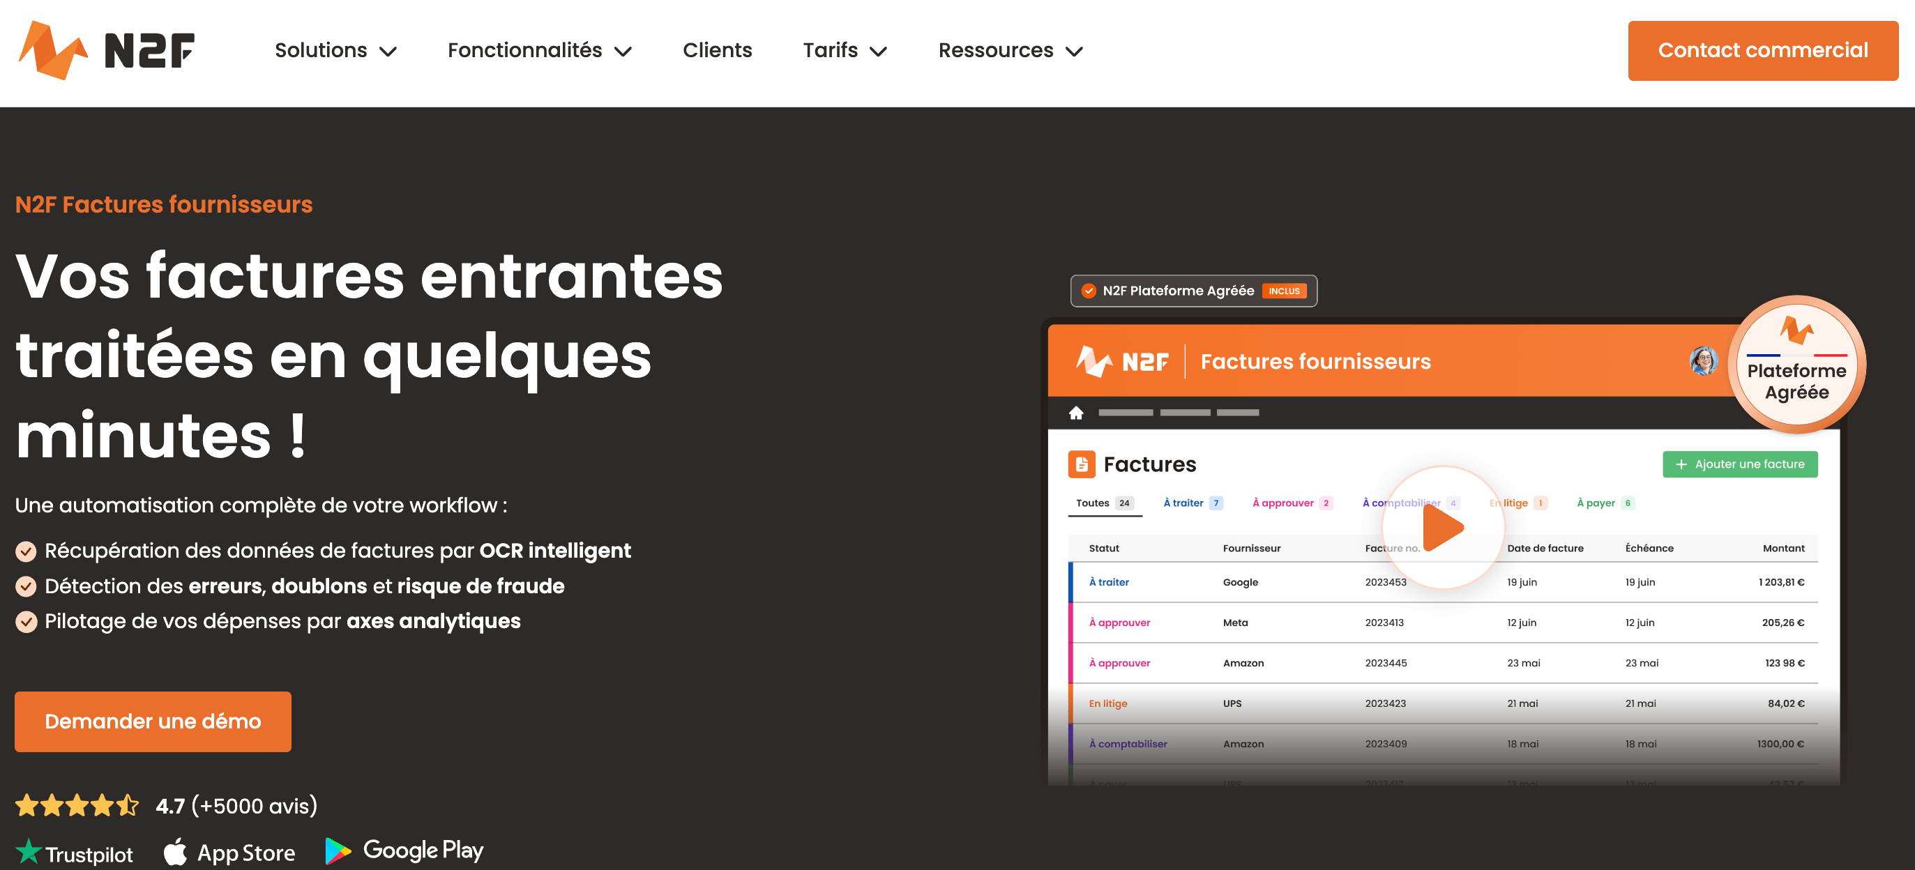Click the À comptabiliser status in the table

(1128, 744)
